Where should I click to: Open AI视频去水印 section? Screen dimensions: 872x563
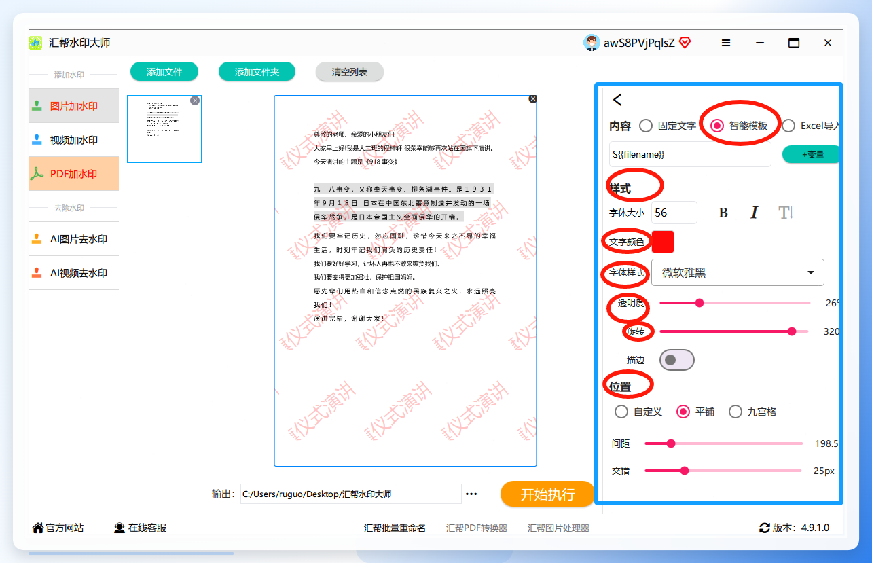point(73,273)
